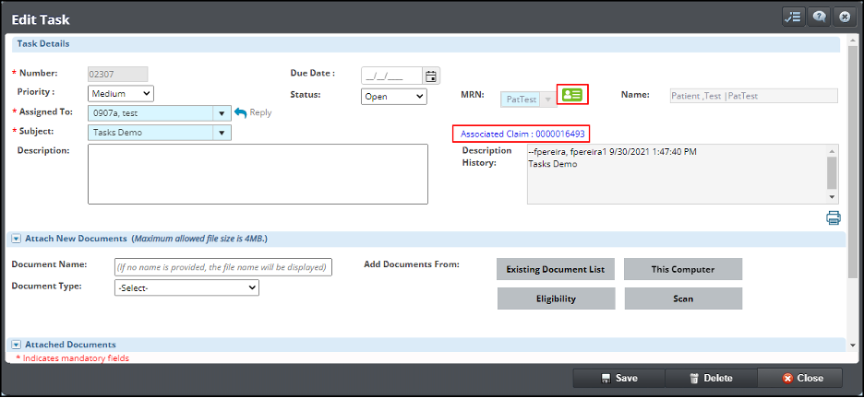Click the Existing Document List button
The width and height of the screenshot is (864, 398).
(x=556, y=269)
